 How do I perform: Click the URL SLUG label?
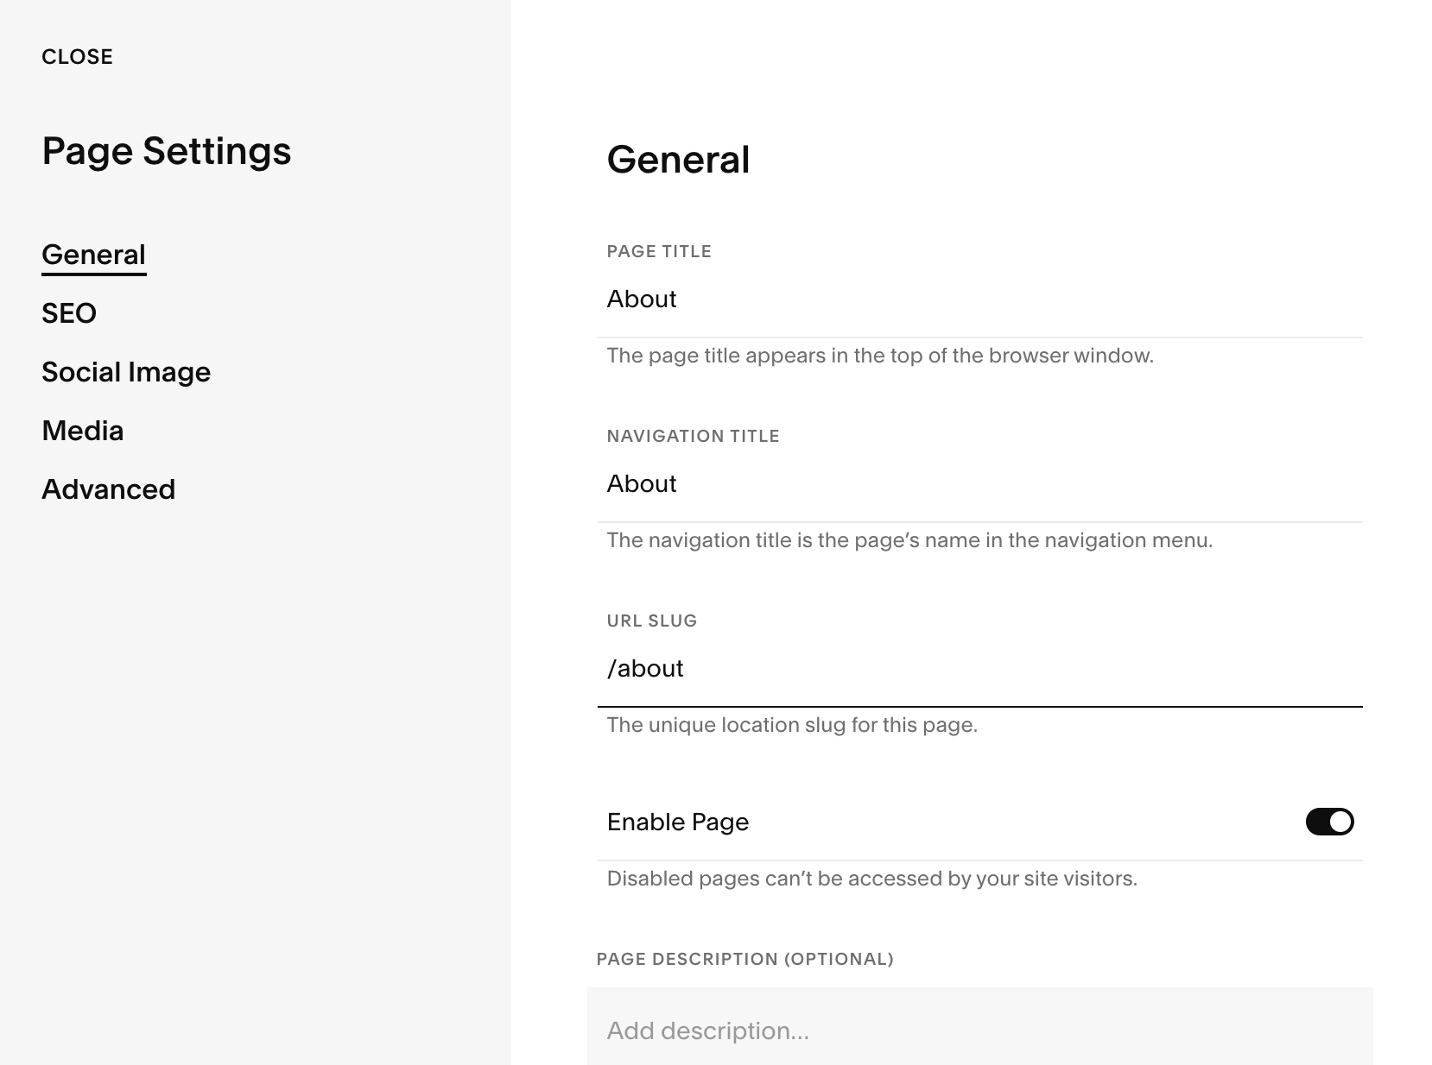(x=651, y=620)
